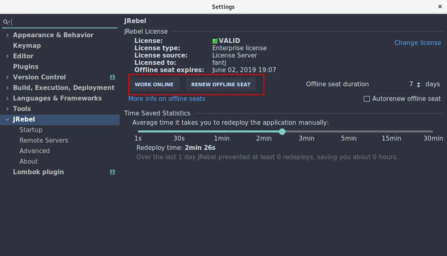Click the search magnifier icon
The height and width of the screenshot is (256, 447).
tap(6, 22)
